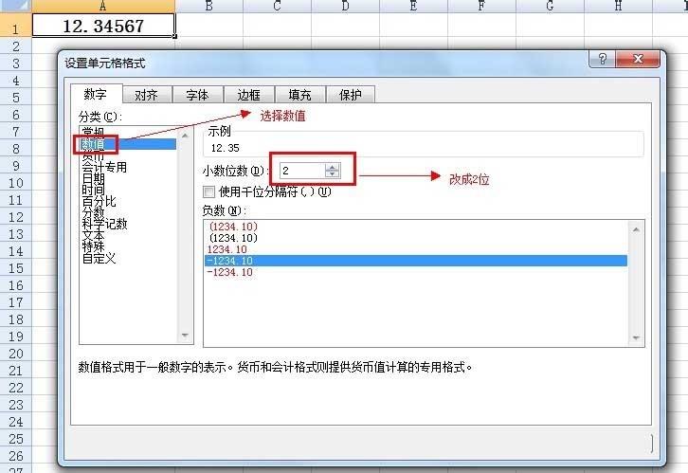The height and width of the screenshot is (473, 688).
Task: Click the negative numbers list scroll-up arrow
Action: coord(636,227)
